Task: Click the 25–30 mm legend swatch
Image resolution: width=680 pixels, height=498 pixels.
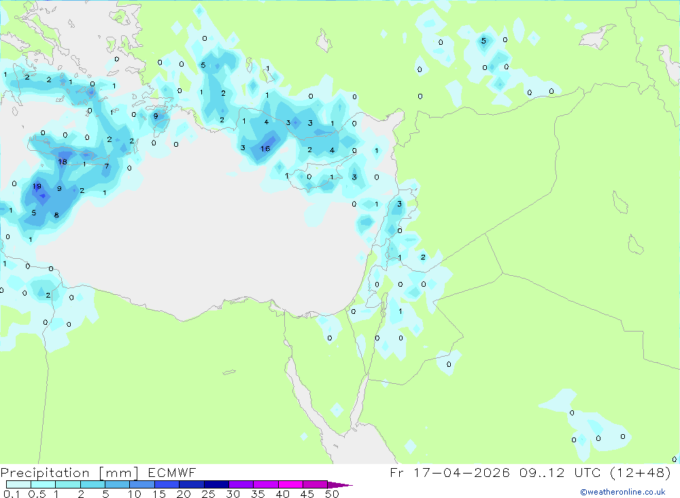Action: tap(216, 484)
